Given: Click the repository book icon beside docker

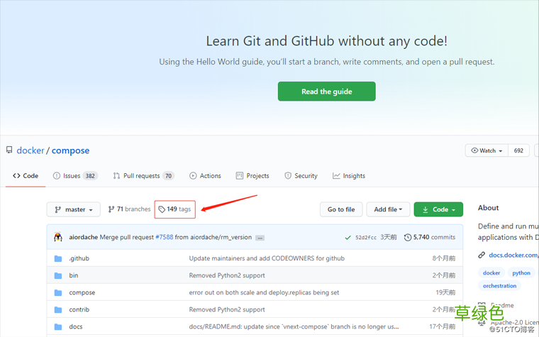Looking at the screenshot, I should click(9, 150).
